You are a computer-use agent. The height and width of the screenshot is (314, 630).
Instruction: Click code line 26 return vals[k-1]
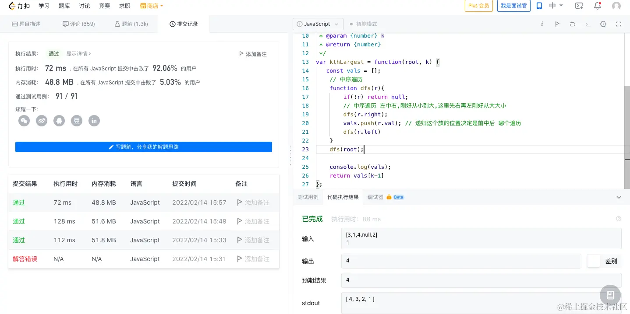tap(357, 175)
